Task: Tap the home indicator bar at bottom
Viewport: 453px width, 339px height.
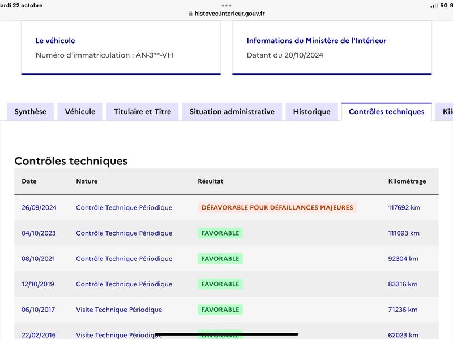Action: point(226,334)
